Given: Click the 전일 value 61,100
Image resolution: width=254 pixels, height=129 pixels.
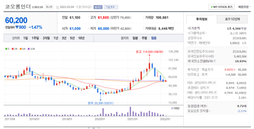Looking at the screenshot, I should click(75, 18).
